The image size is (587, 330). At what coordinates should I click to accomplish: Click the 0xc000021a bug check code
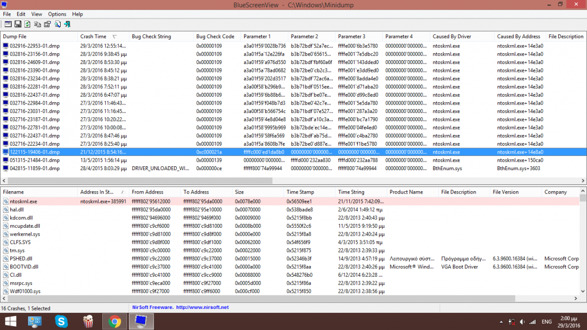[209, 152]
